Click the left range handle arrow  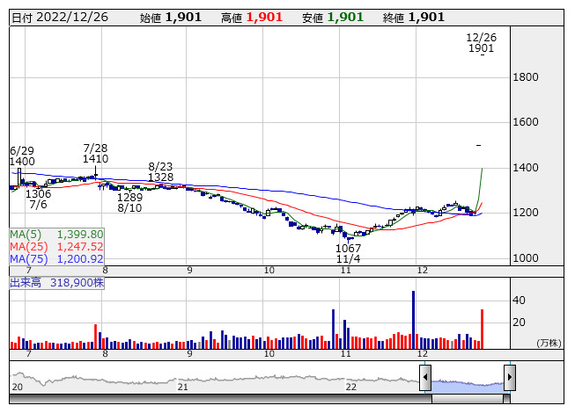click(425, 380)
